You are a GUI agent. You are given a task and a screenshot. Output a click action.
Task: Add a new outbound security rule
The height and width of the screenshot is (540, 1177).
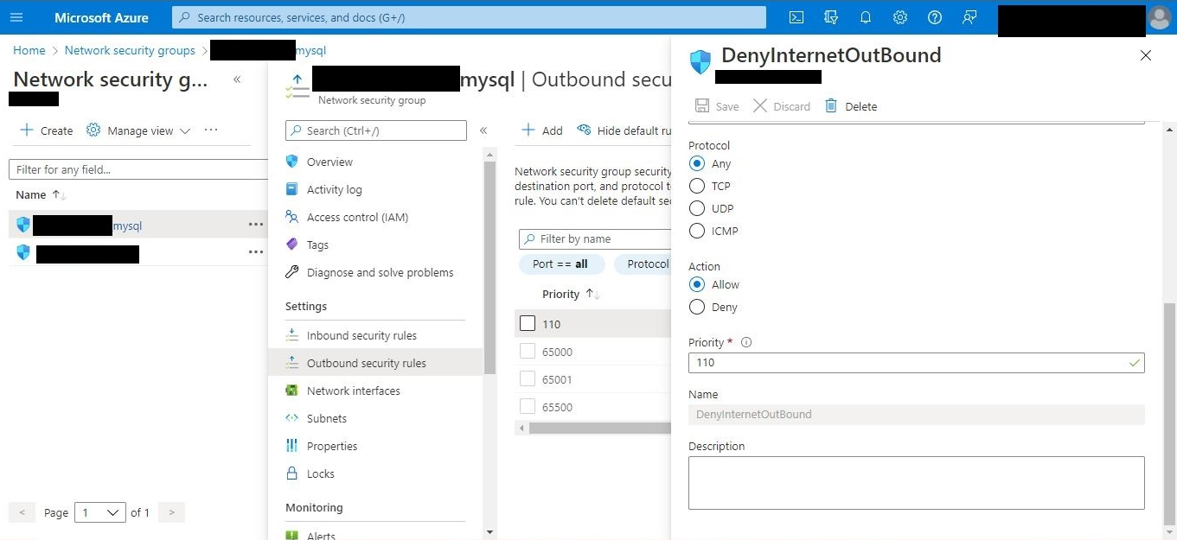click(542, 130)
